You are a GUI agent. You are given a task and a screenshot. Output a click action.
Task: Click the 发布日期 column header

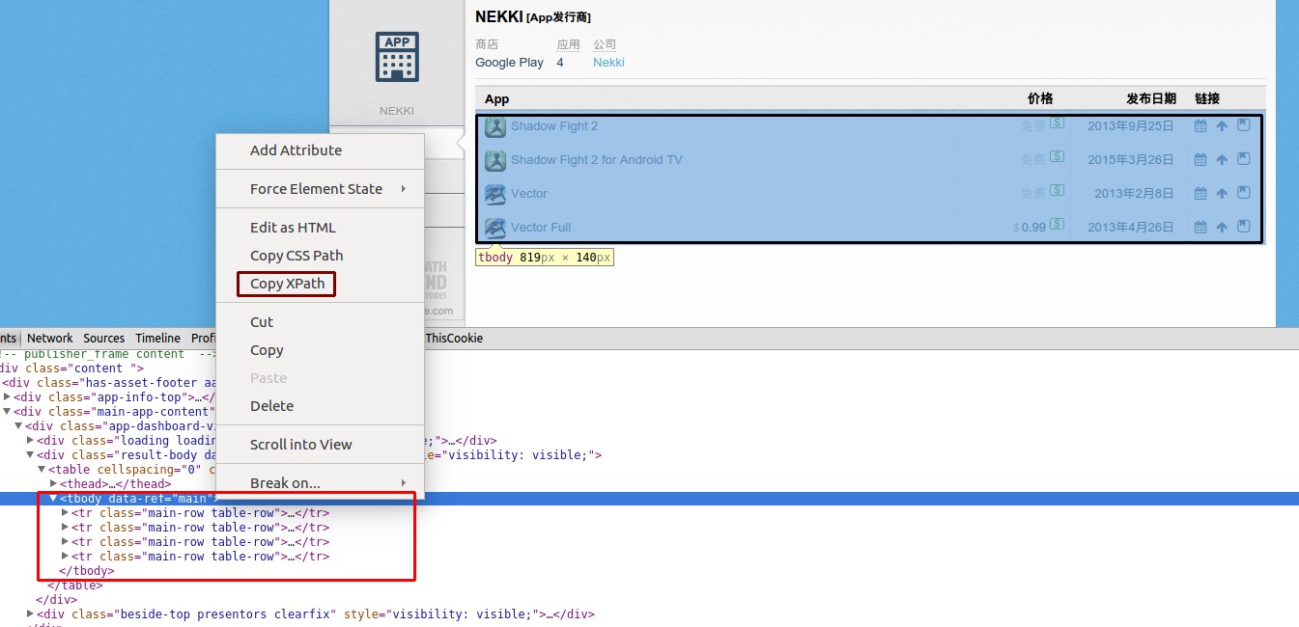(x=1151, y=98)
